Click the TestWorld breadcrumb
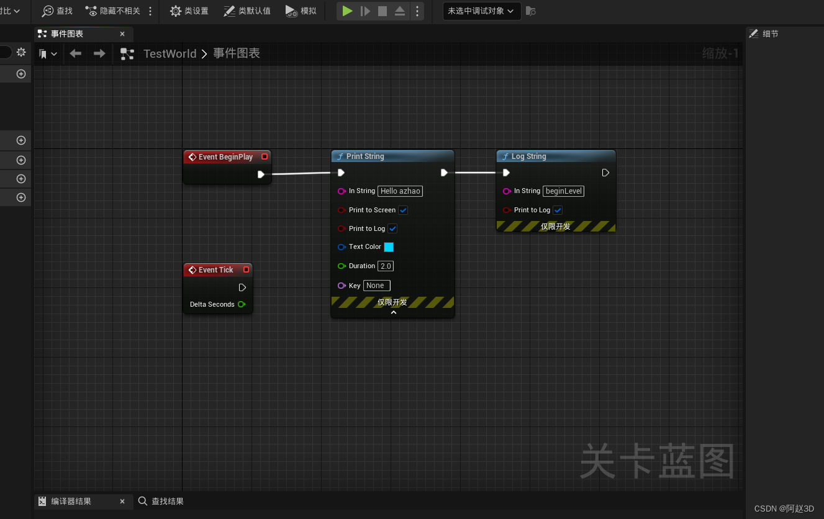This screenshot has height=519, width=824. click(170, 54)
